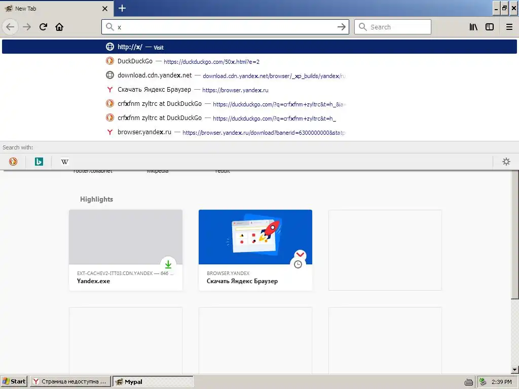Open the hamburger application menu
Screen dimensions: 519x389
pyautogui.click(x=509, y=27)
